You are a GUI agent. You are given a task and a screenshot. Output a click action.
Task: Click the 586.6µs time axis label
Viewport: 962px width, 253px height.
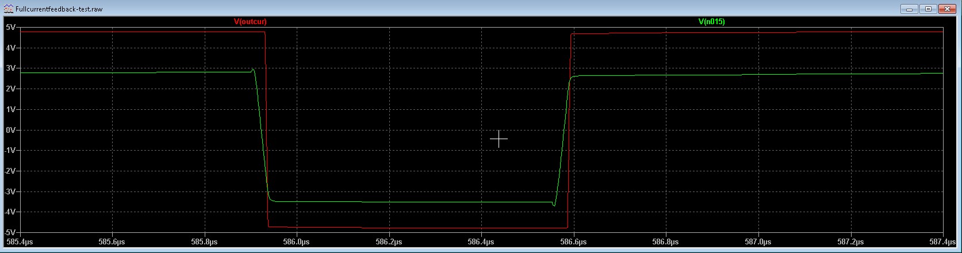(x=574, y=242)
